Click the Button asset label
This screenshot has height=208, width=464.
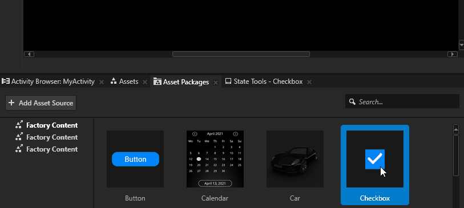(135, 198)
